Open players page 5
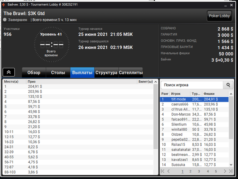Screen dimensions: 238x179 pyautogui.click(x=216, y=172)
